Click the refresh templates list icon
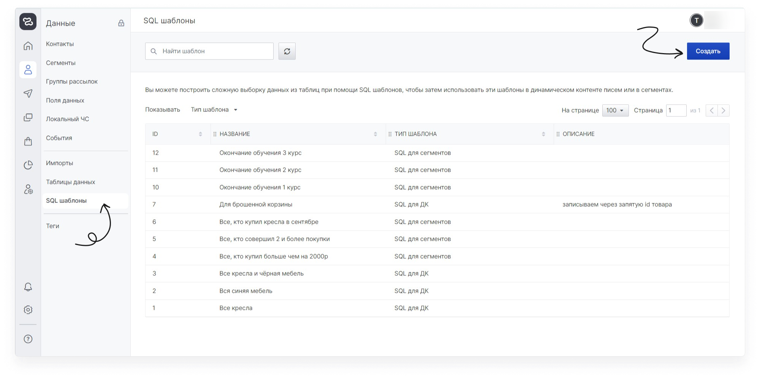The width and height of the screenshot is (760, 379). [287, 51]
